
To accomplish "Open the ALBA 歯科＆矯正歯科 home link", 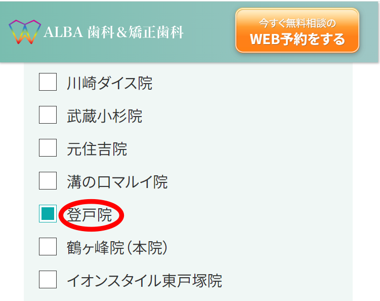I will 96,32.
